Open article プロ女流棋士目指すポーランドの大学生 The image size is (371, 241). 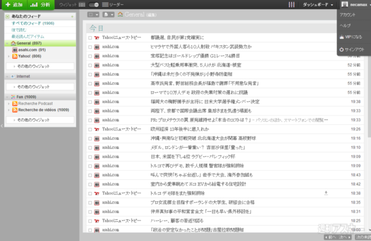coord(203,203)
